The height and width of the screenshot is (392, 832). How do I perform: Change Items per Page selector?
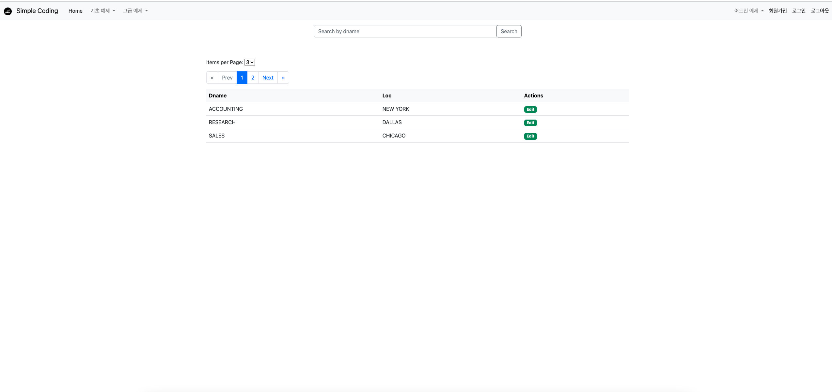pos(250,62)
